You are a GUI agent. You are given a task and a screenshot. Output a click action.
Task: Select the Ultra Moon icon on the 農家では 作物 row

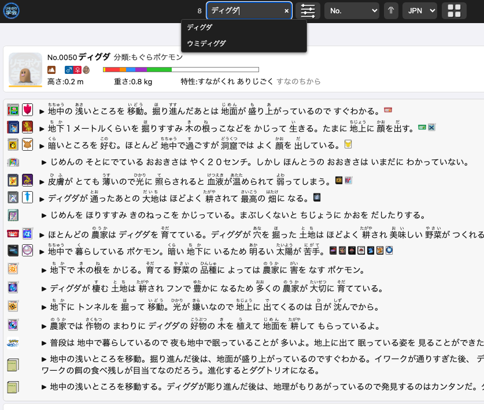click(13, 325)
